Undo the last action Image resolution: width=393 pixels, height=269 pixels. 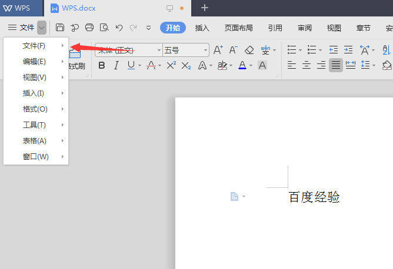pyautogui.click(x=119, y=28)
